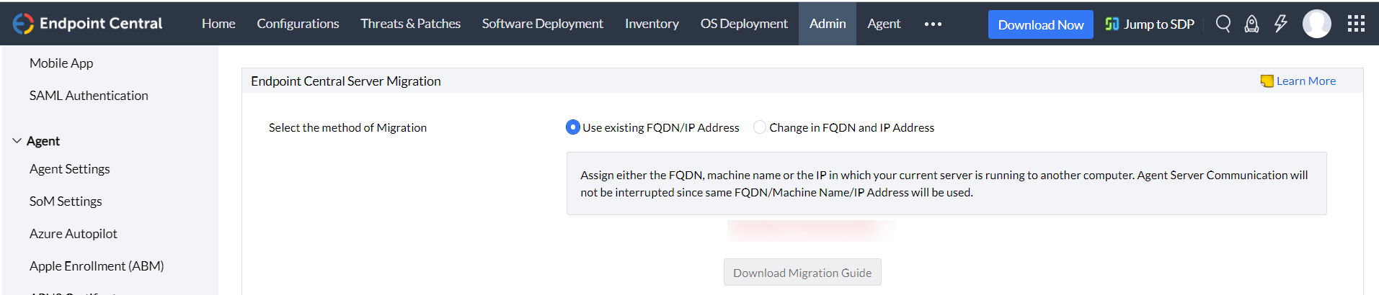Image resolution: width=1379 pixels, height=295 pixels.
Task: Select SAML Authentication in sidebar
Action: [89, 96]
